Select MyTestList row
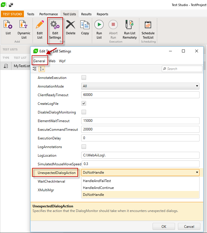Viewport: 207px width, 233px height. point(15,66)
